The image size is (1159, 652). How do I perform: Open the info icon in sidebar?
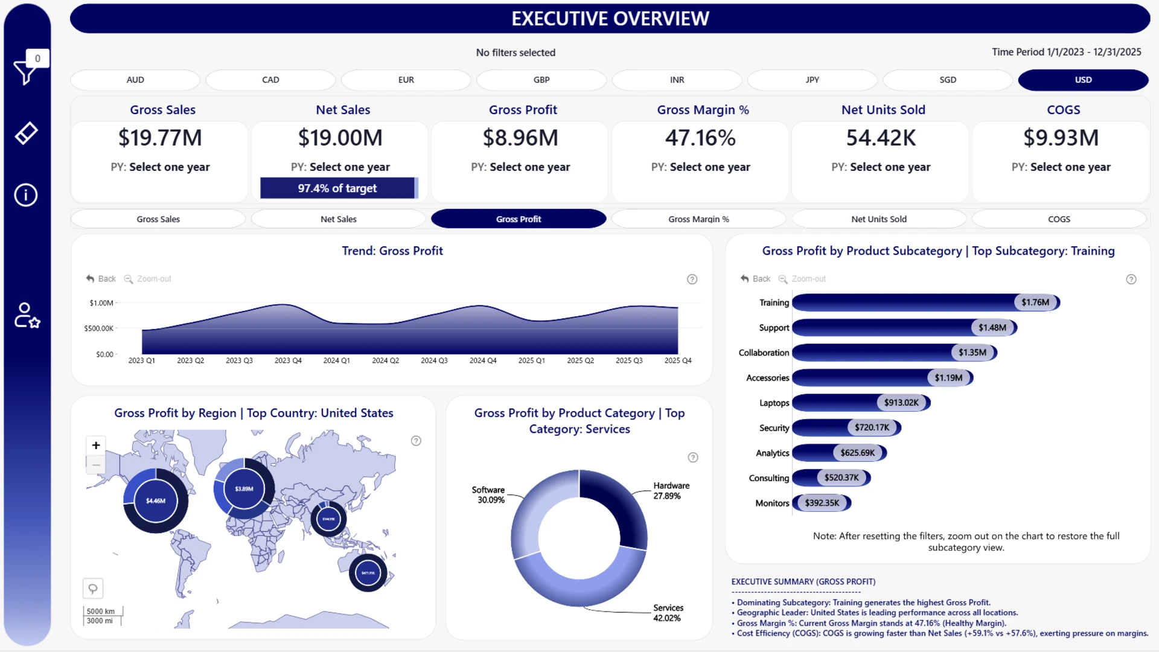[26, 195]
